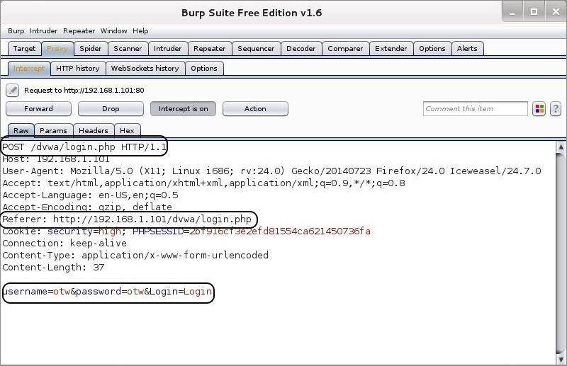The width and height of the screenshot is (567, 366).
Task: Click the User-Agent header line
Action: [x=271, y=171]
